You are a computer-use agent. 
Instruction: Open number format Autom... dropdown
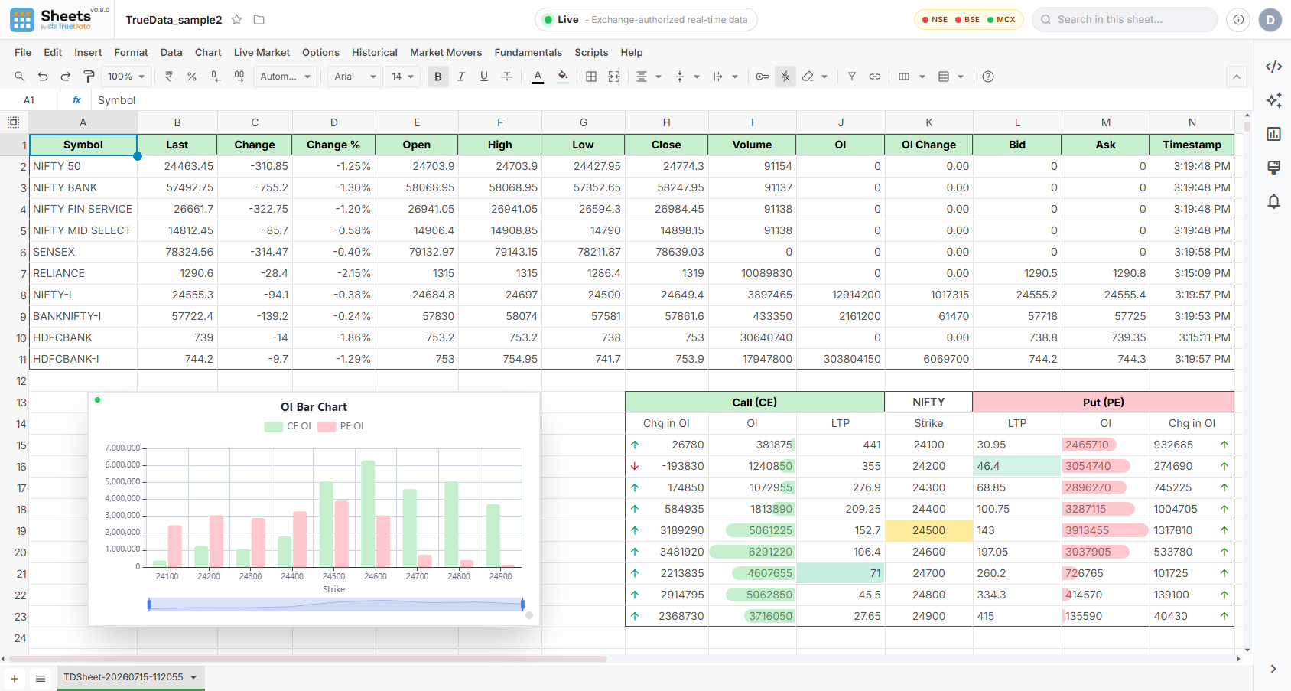point(285,77)
